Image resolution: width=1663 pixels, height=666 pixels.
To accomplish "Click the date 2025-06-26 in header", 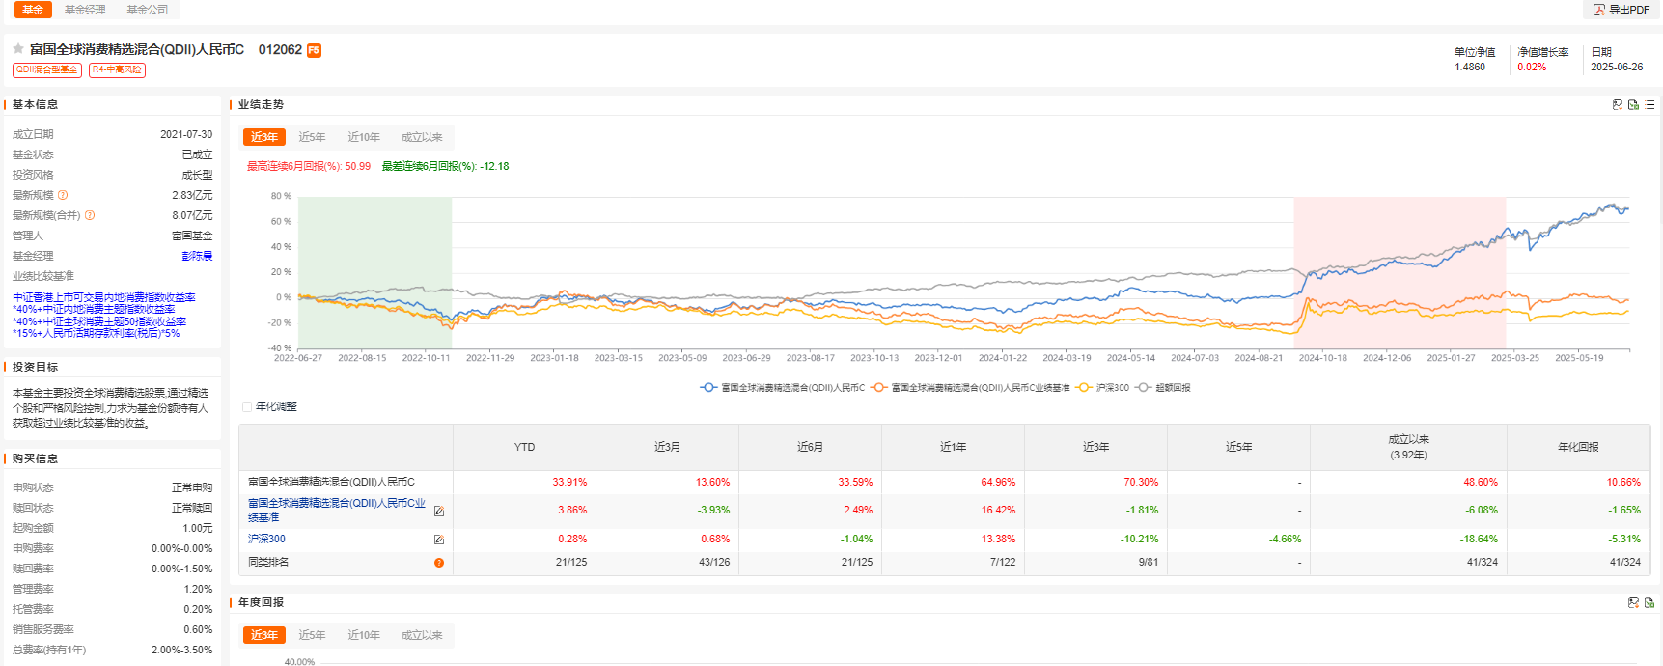I will click(x=1617, y=68).
